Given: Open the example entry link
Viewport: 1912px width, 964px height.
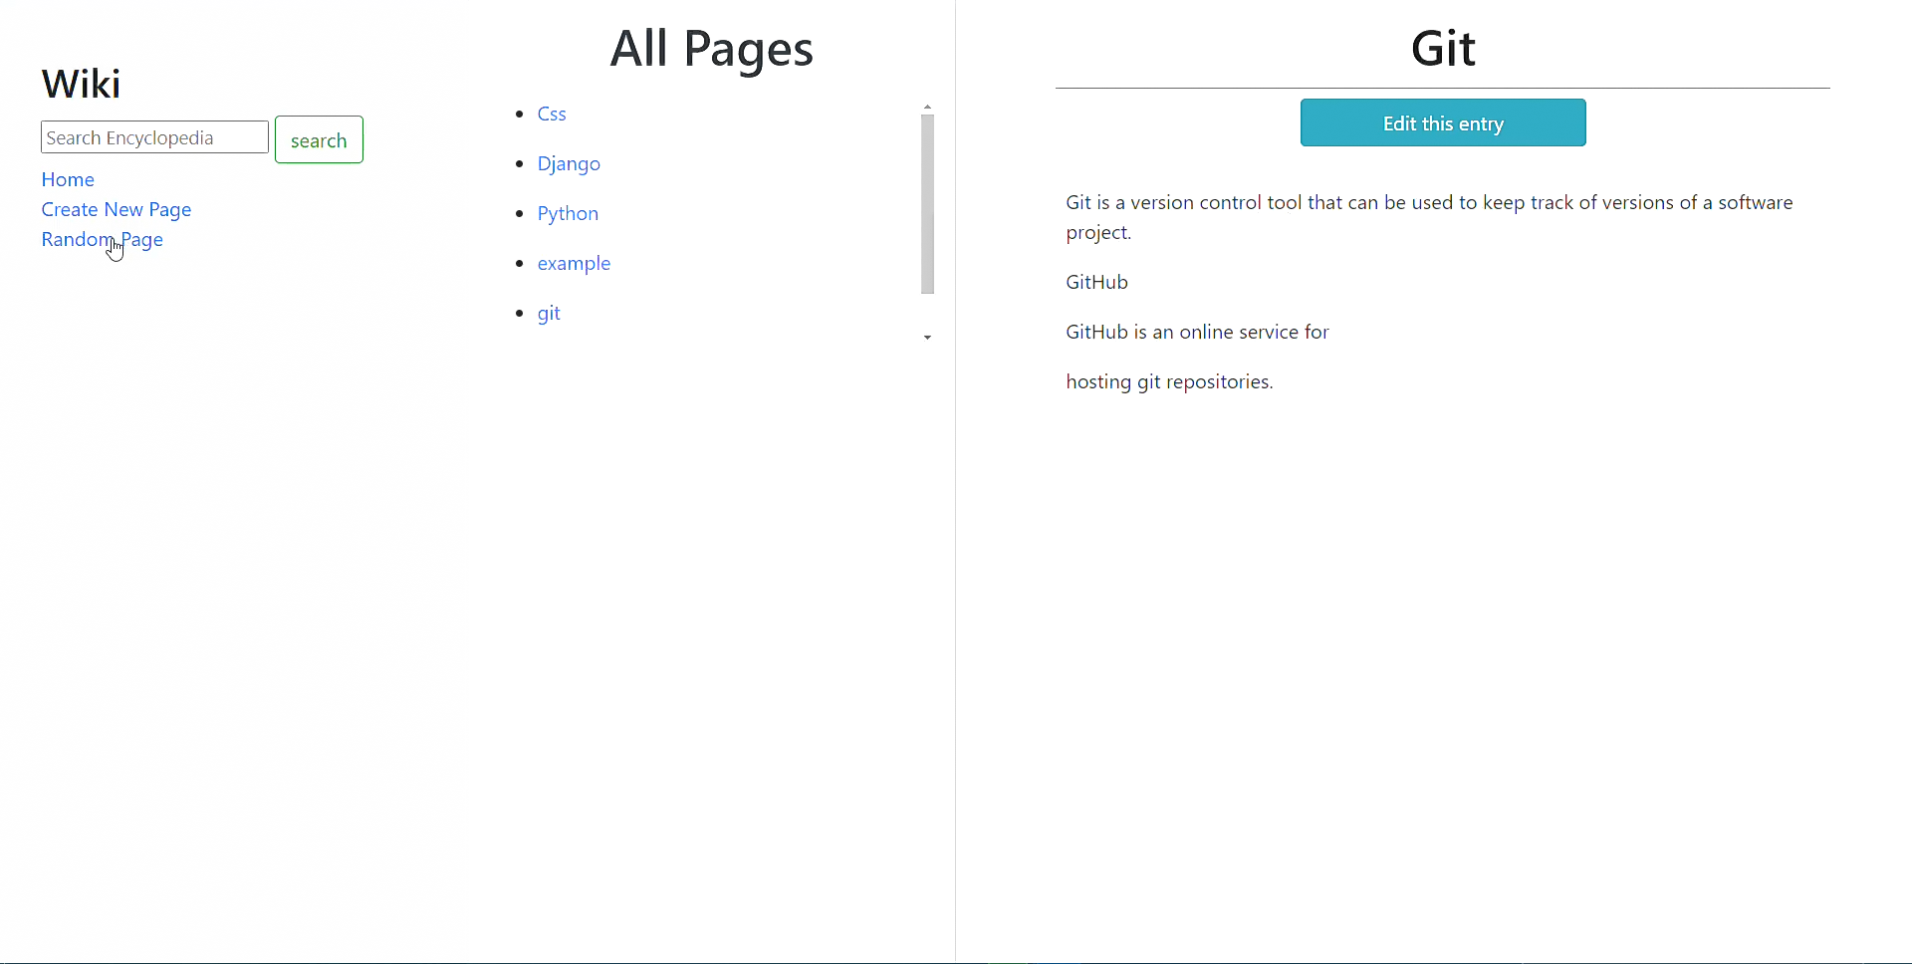Looking at the screenshot, I should click(573, 263).
